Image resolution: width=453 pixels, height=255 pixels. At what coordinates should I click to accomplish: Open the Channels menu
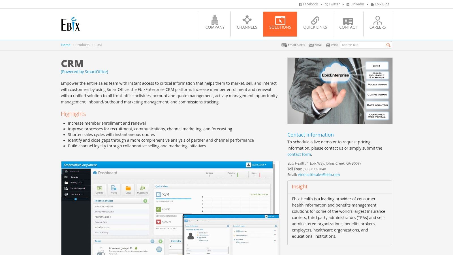click(247, 24)
